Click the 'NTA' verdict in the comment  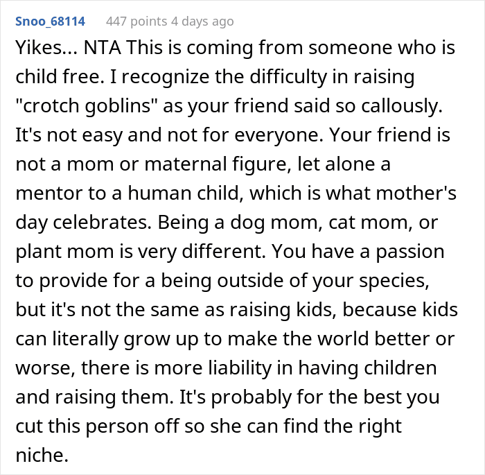point(102,48)
